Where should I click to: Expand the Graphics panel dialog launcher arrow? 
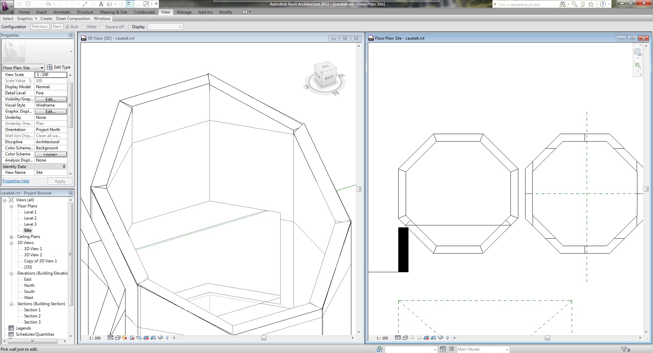(x=36, y=19)
